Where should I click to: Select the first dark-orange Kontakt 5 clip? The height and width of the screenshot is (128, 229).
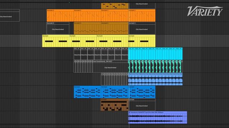point(87,28)
